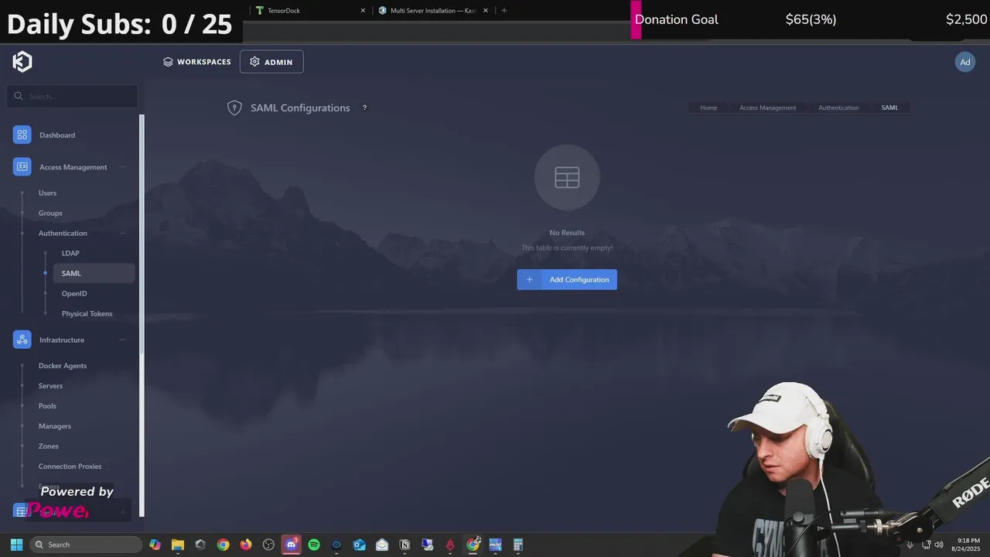Open Groups in the sidebar
Screen dimensions: 990x557
coord(50,213)
